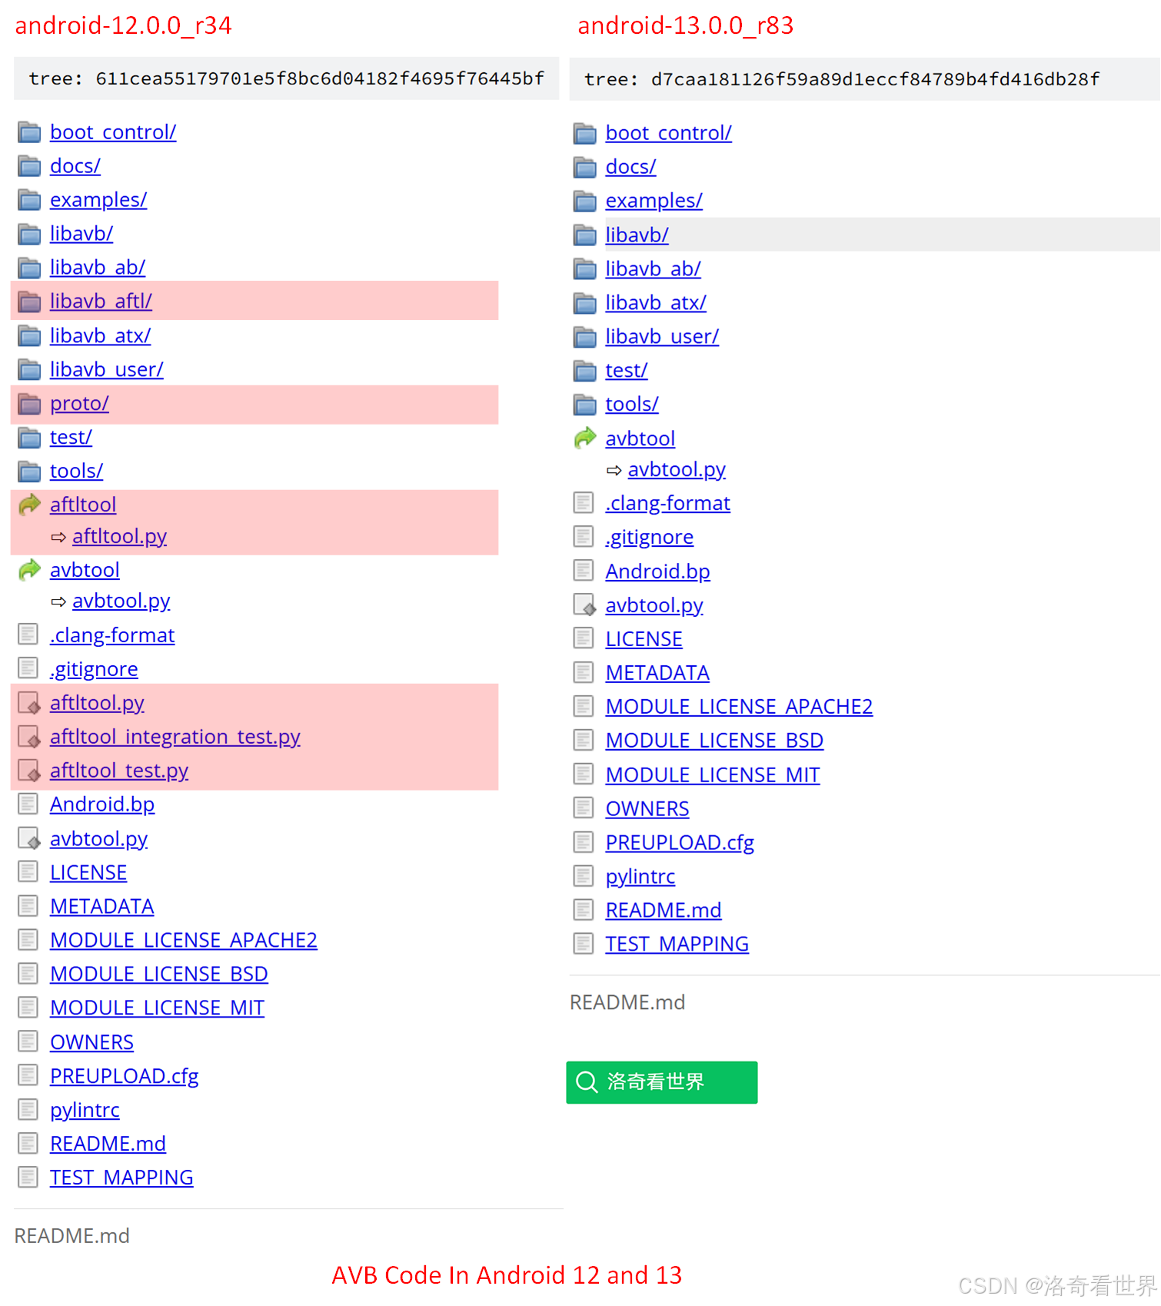Follow avbtool.py symlink target in Android 13
This screenshot has height=1306, width=1161.
coord(677,470)
